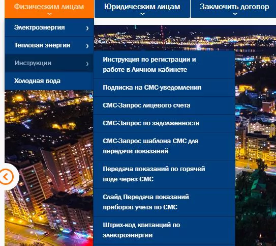Screen dimensions: 276x246
Task: Open Подписка на СМС-уведомления
Action: tap(164, 88)
